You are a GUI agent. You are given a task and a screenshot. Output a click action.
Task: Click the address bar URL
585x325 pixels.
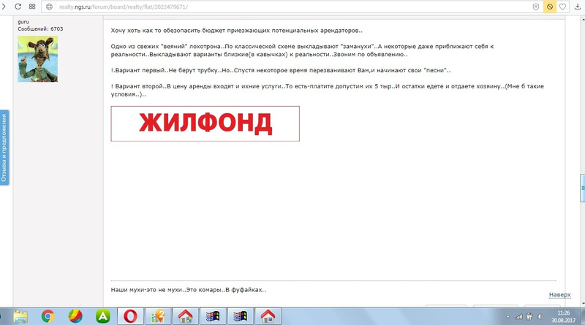124,7
